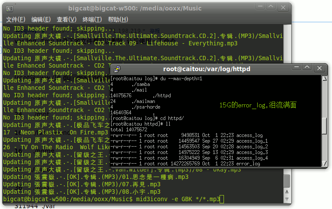332x209 pixels.
Task: Open the 查看(V) menu
Action: [x=66, y=20]
